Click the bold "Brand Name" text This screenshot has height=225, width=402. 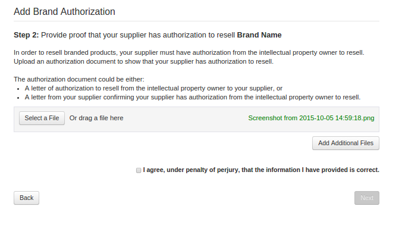point(259,35)
